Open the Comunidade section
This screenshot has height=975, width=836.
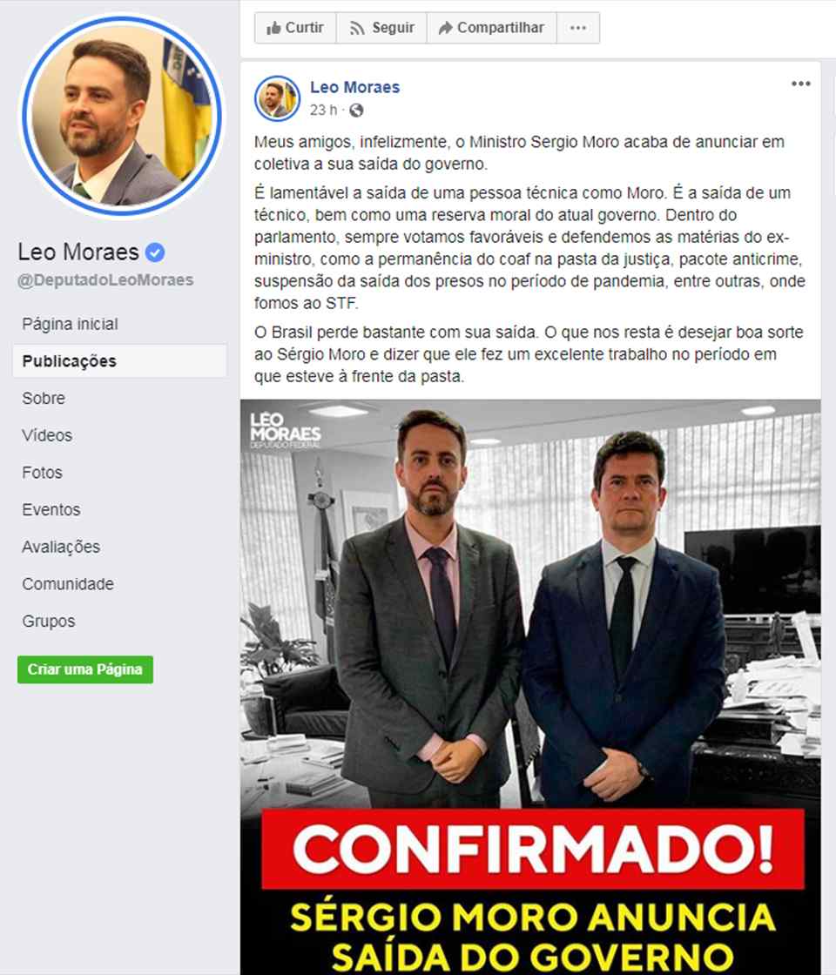pos(68,584)
